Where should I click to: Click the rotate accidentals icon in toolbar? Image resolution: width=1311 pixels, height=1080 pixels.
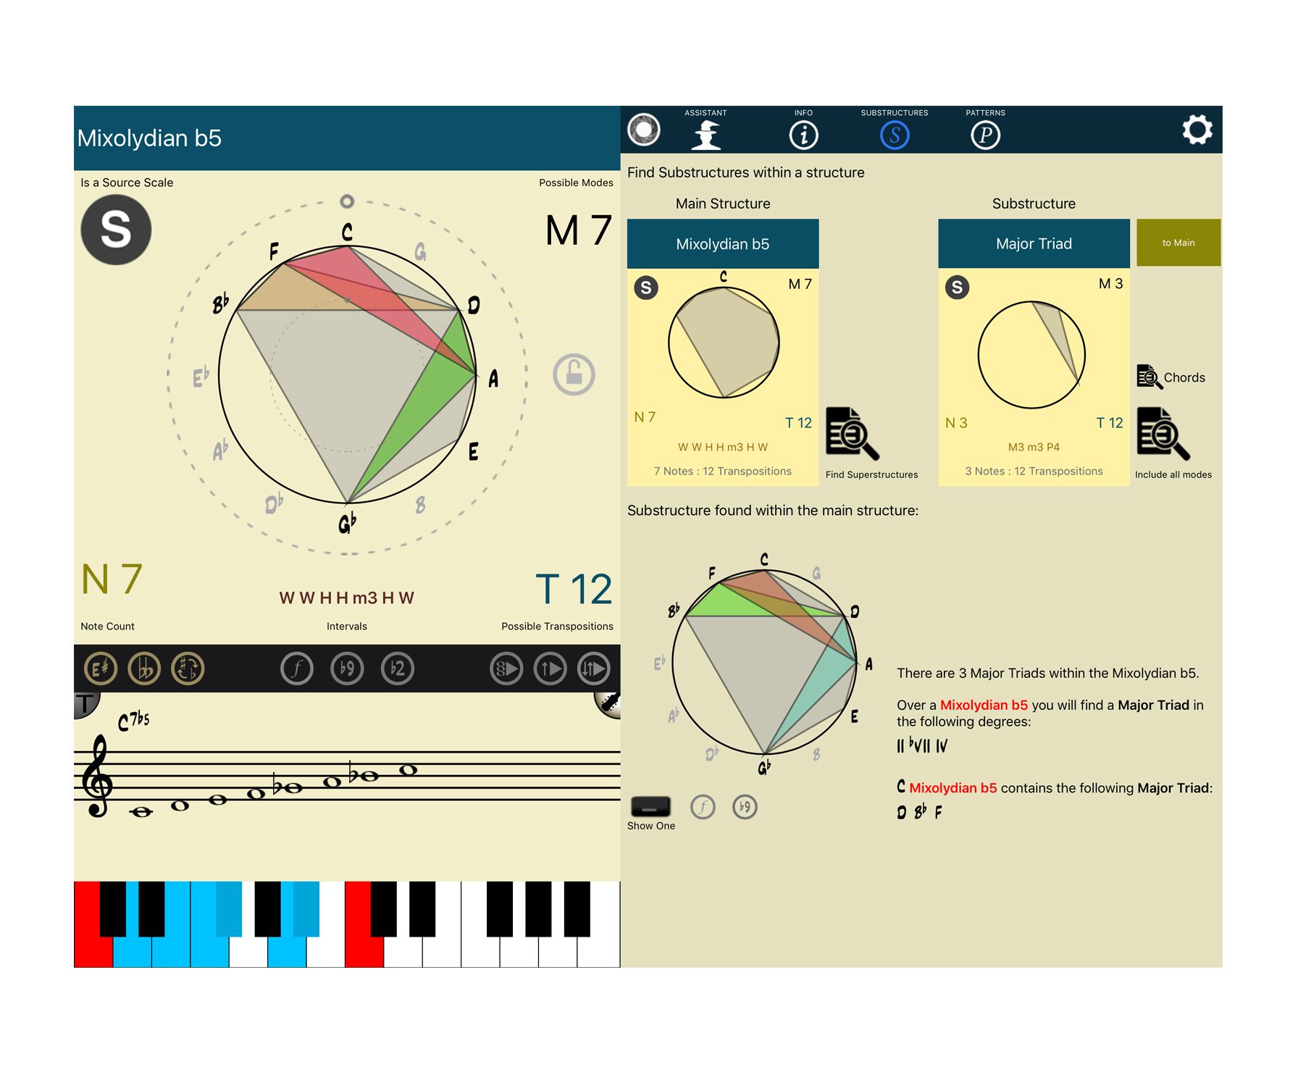pos(188,669)
